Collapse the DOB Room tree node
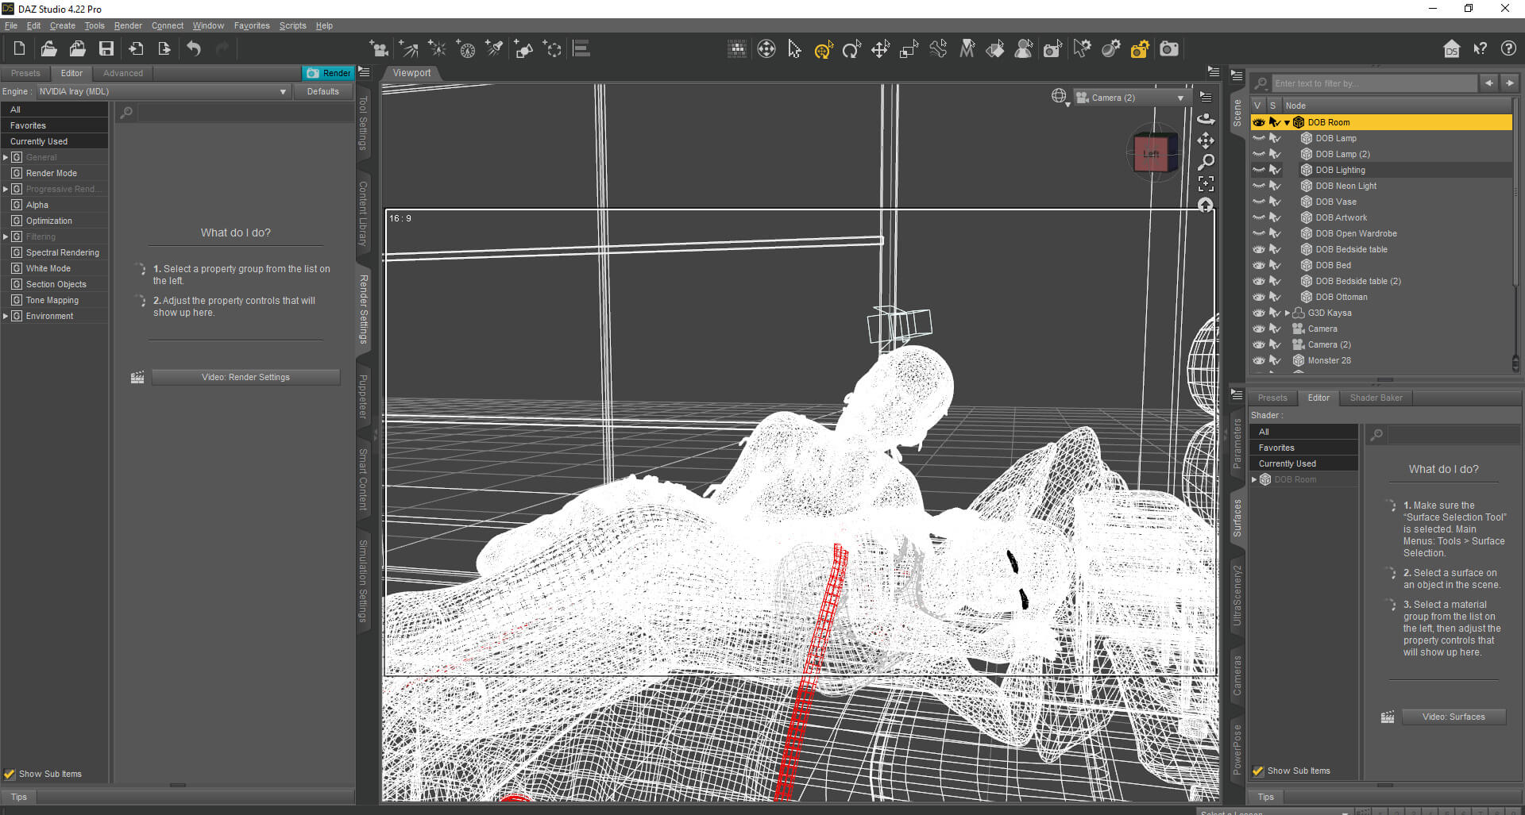The height and width of the screenshot is (815, 1525). (x=1287, y=122)
